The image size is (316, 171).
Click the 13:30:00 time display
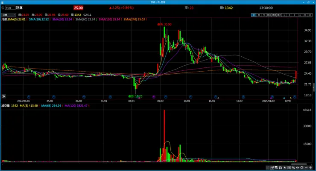266,8
